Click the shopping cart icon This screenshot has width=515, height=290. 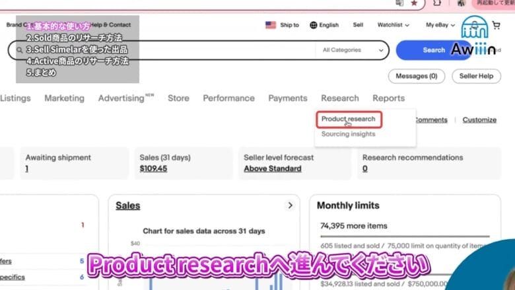tap(497, 25)
